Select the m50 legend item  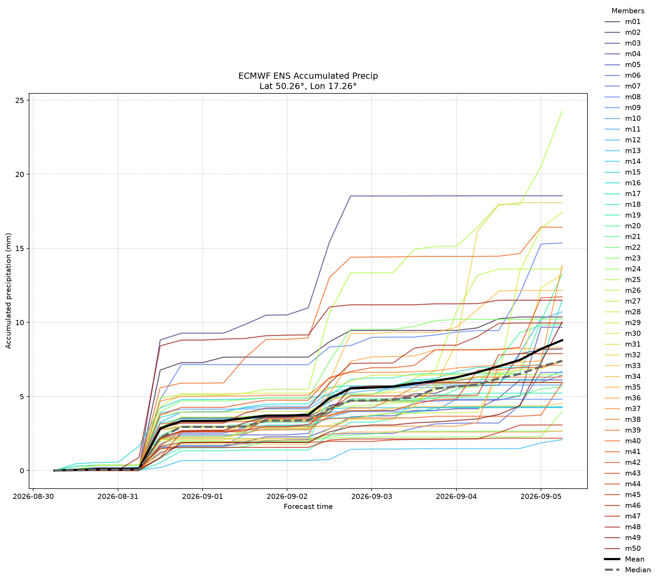point(623,548)
